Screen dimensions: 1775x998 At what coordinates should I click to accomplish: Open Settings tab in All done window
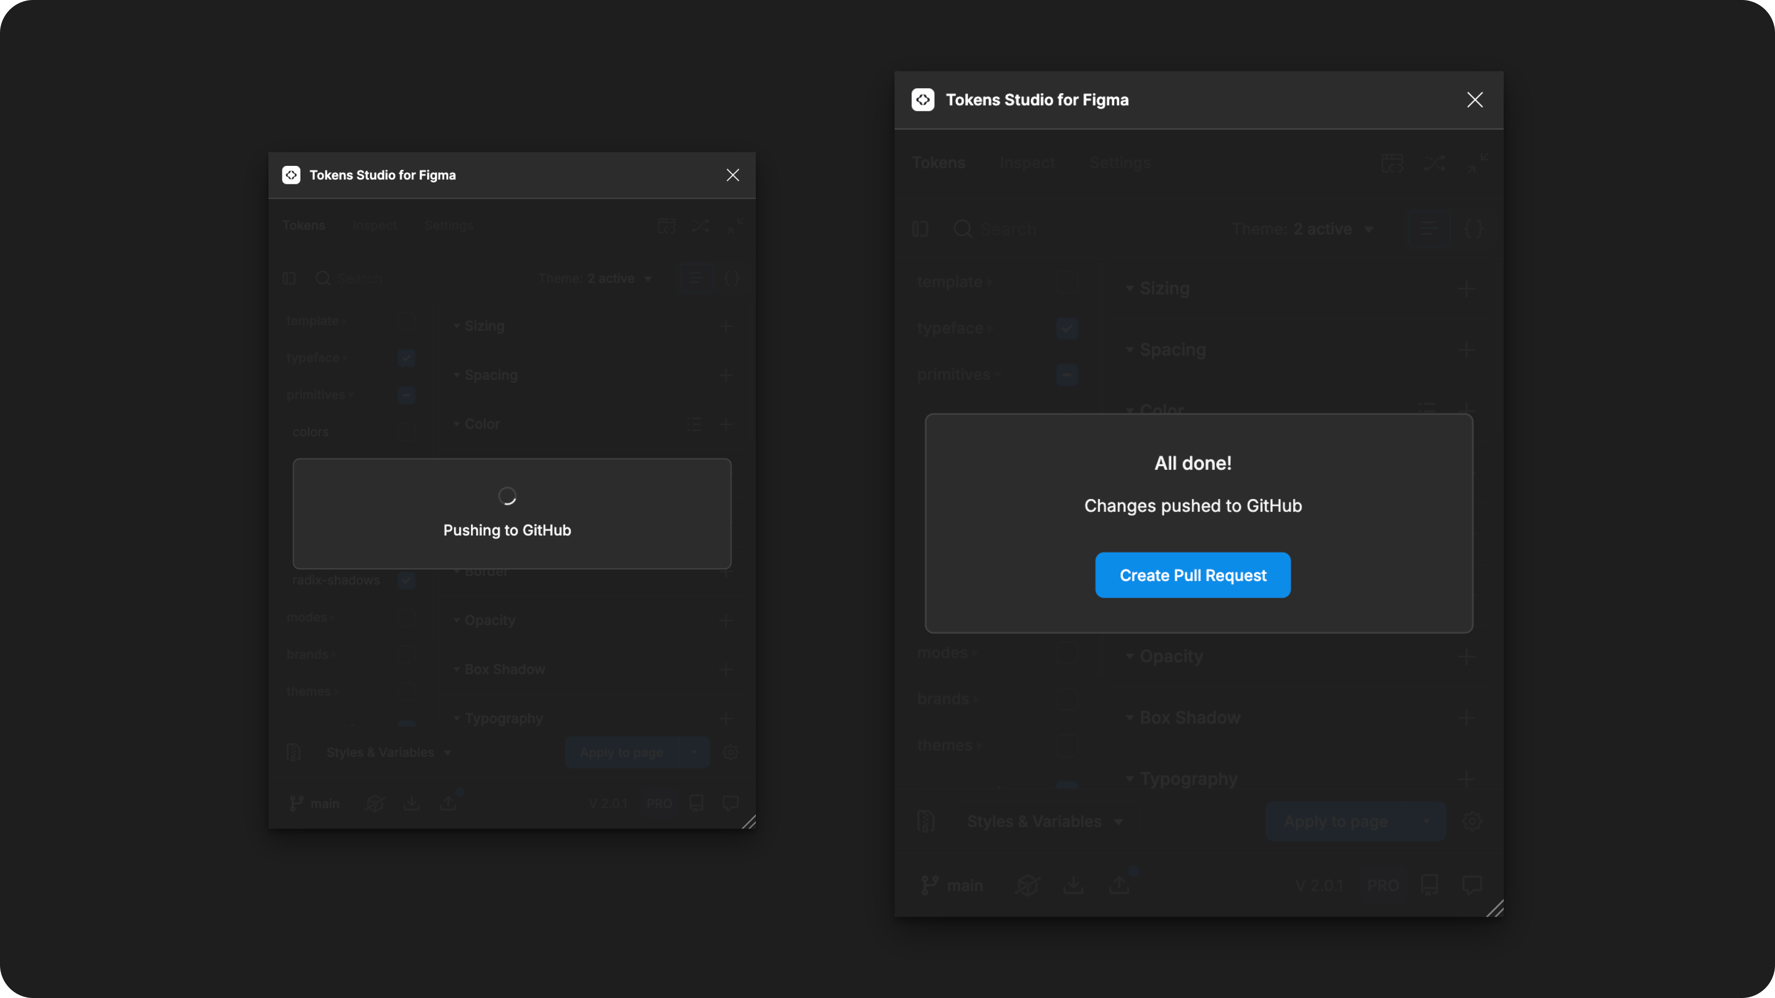[1120, 163]
